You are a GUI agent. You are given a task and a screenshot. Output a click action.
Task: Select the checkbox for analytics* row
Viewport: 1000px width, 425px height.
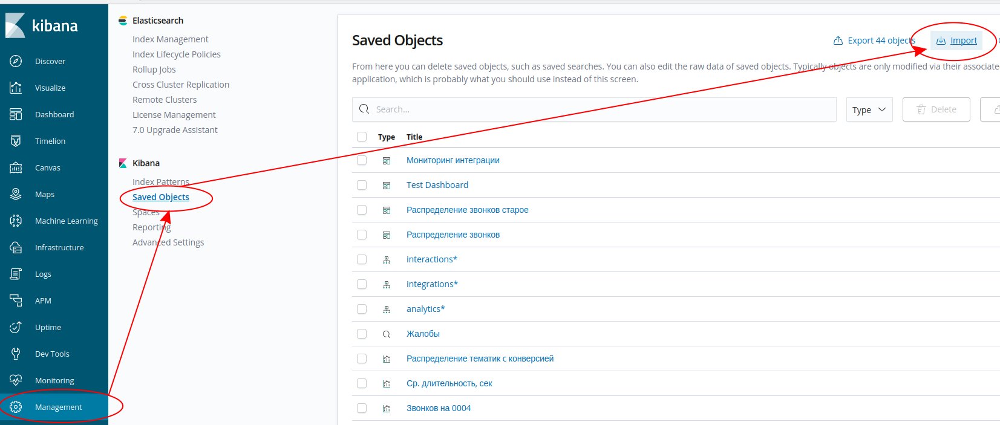pos(362,309)
